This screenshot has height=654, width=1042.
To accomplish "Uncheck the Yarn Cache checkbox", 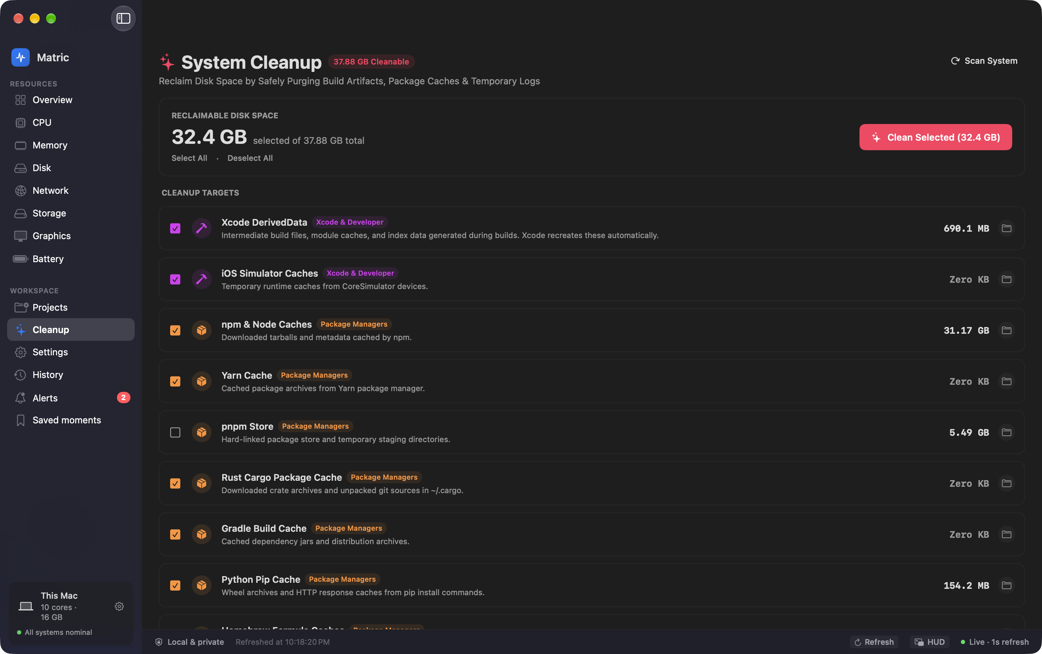I will [x=175, y=382].
